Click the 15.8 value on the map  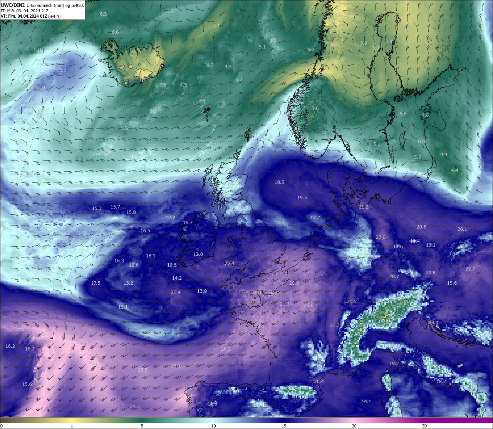click(x=131, y=212)
